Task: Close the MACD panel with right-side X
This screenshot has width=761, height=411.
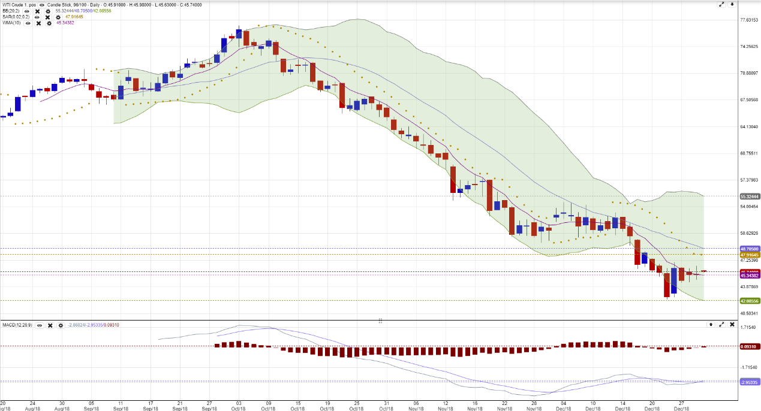Action: (x=732, y=324)
